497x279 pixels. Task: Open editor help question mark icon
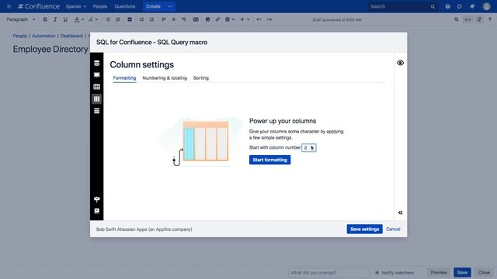(x=490, y=19)
